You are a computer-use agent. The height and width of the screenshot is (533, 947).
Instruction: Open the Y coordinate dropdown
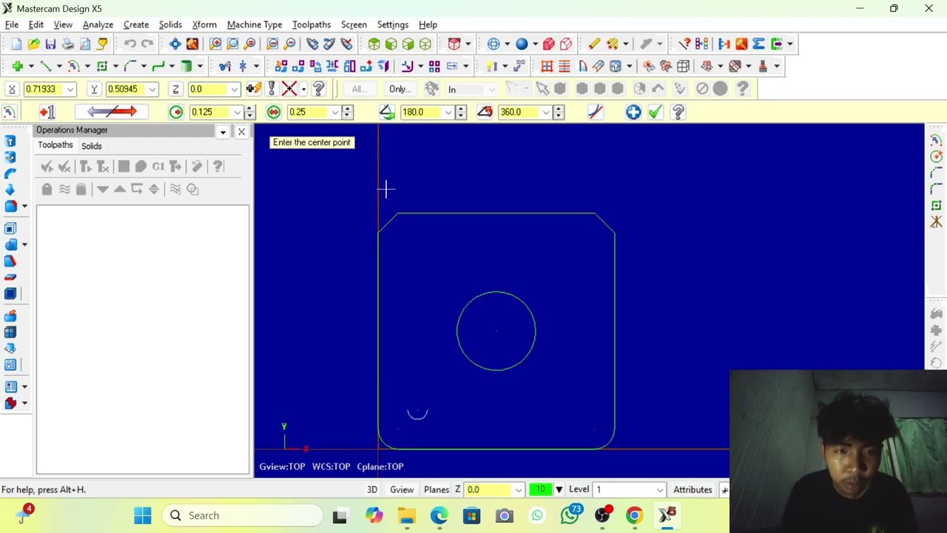pos(152,90)
